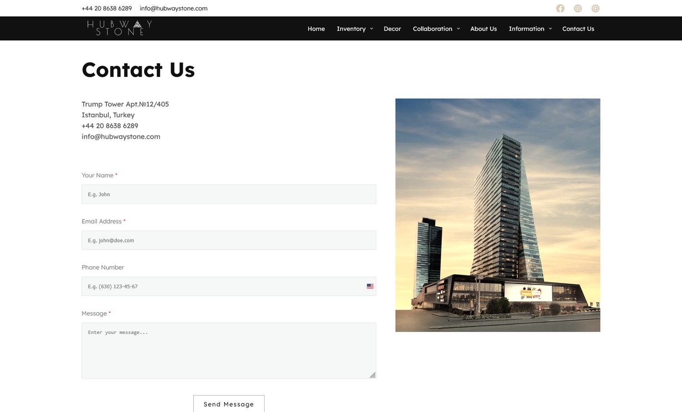Focus the Your Name input field
Viewport: 682px width, 412px height.
[x=229, y=194]
